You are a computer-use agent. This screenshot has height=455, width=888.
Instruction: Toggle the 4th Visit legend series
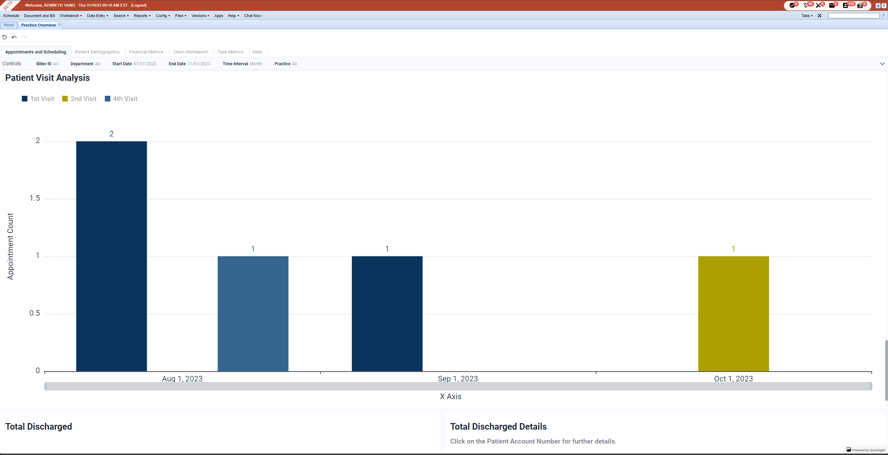[x=121, y=99]
